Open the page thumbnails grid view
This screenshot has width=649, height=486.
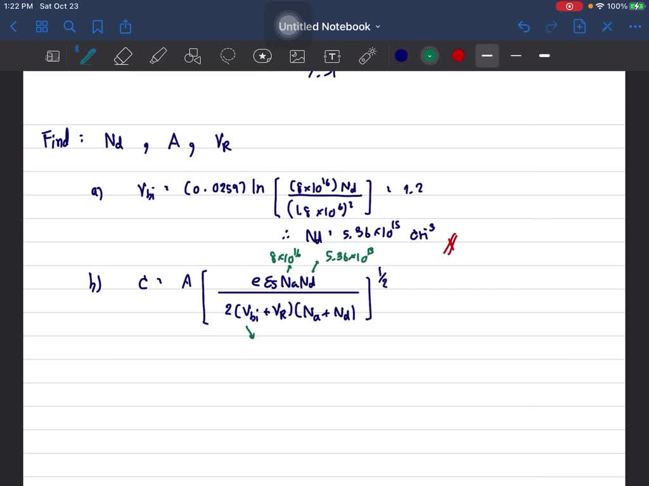coord(42,27)
